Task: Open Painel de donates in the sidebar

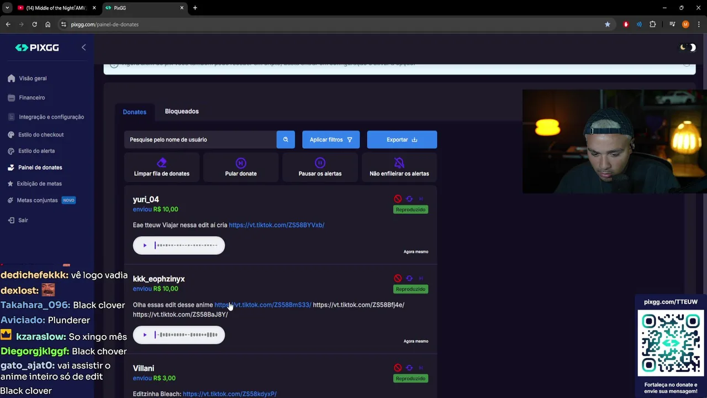Action: 40,167
